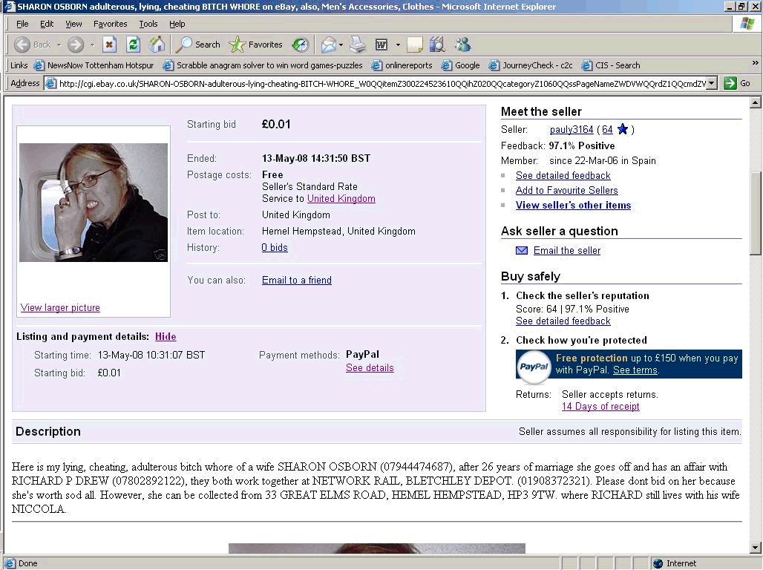
Task: Click the Search magnifier toolbar button
Action: pyautogui.click(x=198, y=45)
